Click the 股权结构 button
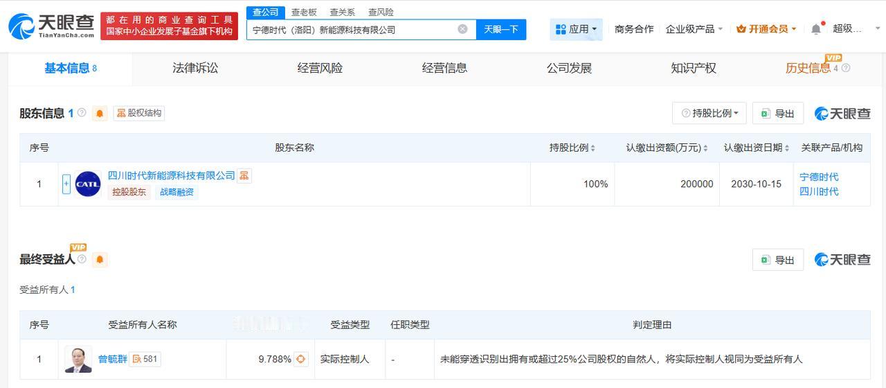This screenshot has width=886, height=388. tap(139, 113)
